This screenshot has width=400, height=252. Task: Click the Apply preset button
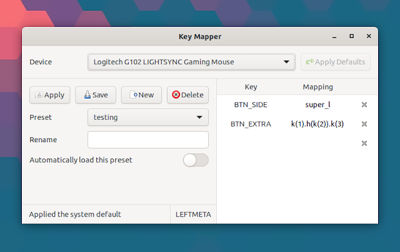click(x=50, y=95)
